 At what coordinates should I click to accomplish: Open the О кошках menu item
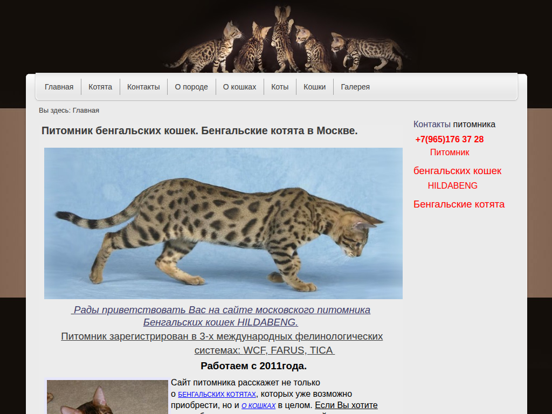coord(239,87)
